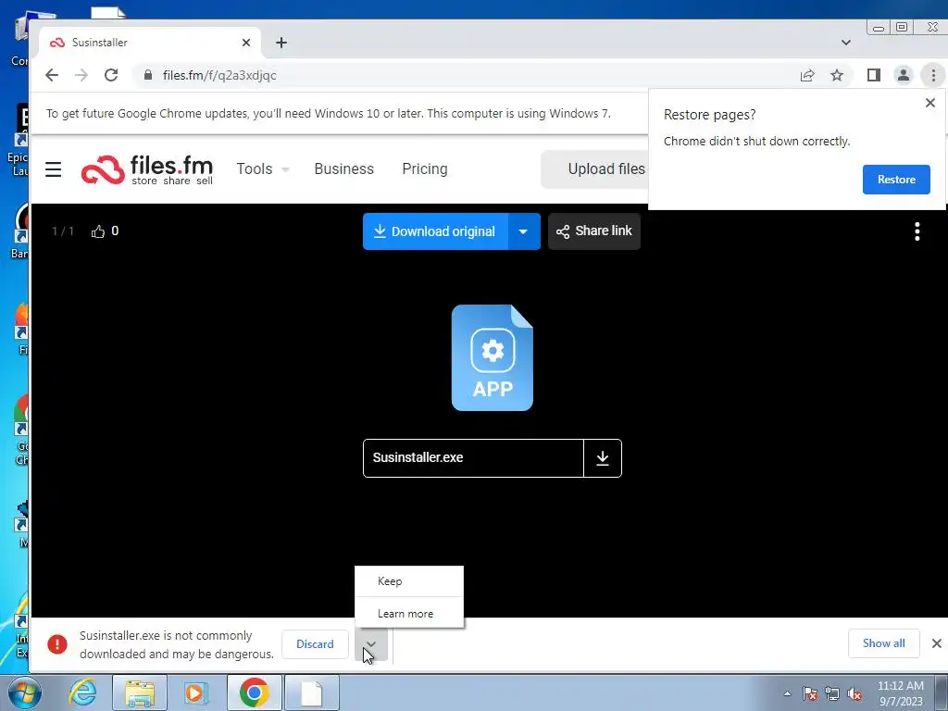Go back using the browser back arrow

(x=52, y=75)
